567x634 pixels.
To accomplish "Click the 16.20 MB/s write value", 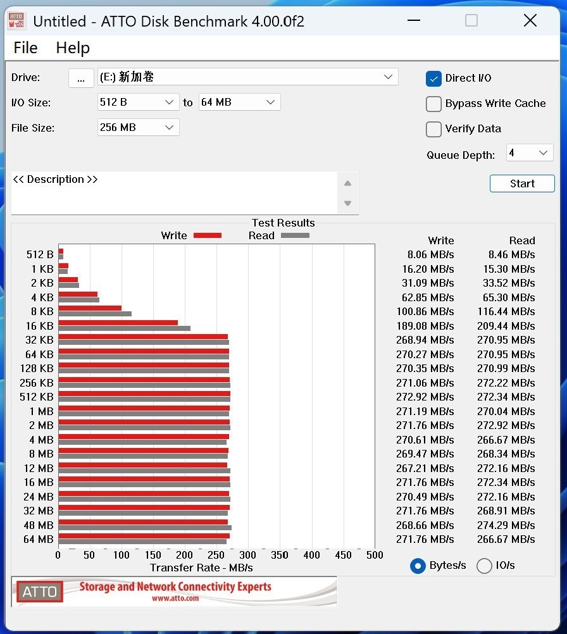I will [x=428, y=270].
